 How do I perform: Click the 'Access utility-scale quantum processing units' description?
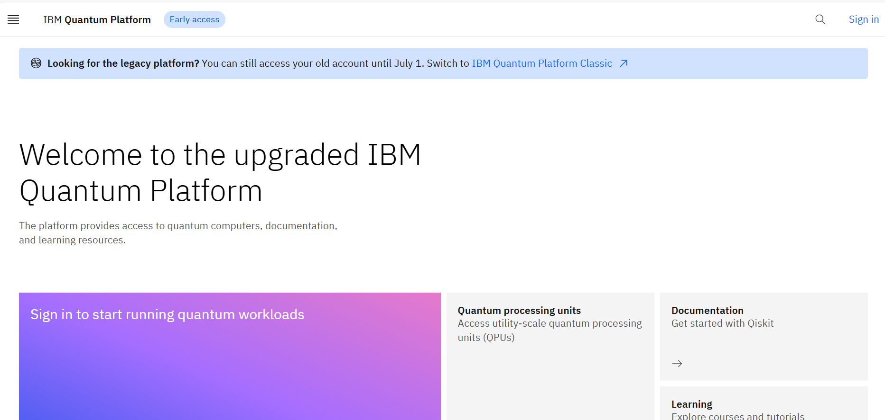[x=550, y=331]
